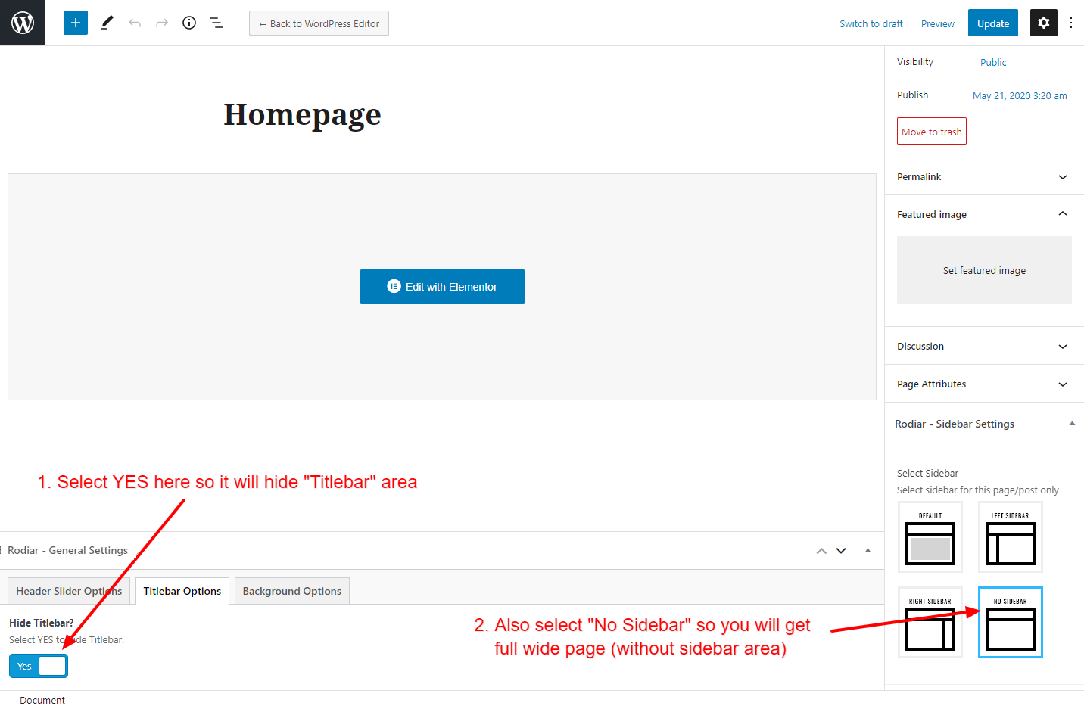
Task: Click the redo arrow icon
Action: [162, 23]
